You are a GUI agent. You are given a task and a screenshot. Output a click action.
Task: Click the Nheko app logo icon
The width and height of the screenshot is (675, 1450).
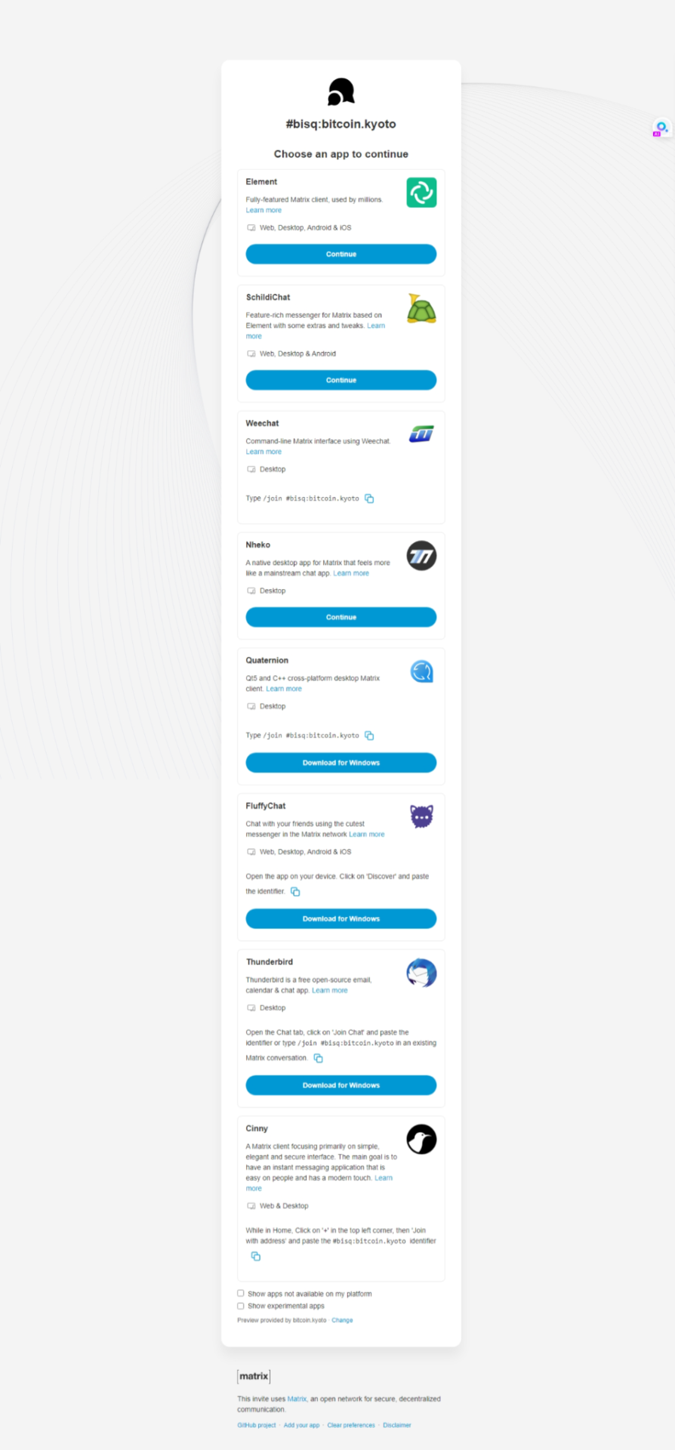(421, 556)
